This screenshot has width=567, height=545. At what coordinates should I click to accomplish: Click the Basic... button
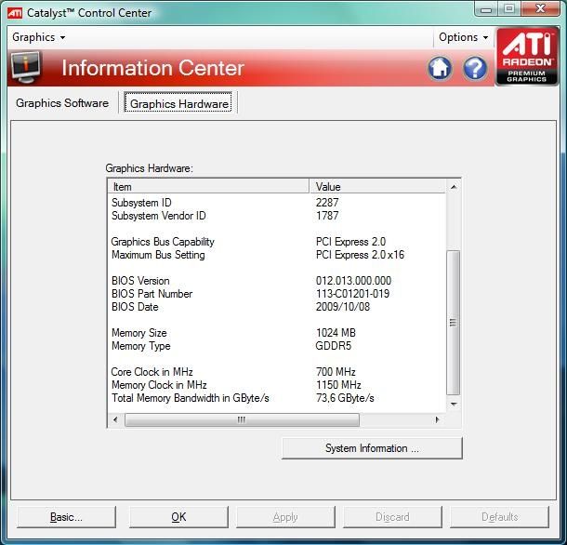point(66,517)
